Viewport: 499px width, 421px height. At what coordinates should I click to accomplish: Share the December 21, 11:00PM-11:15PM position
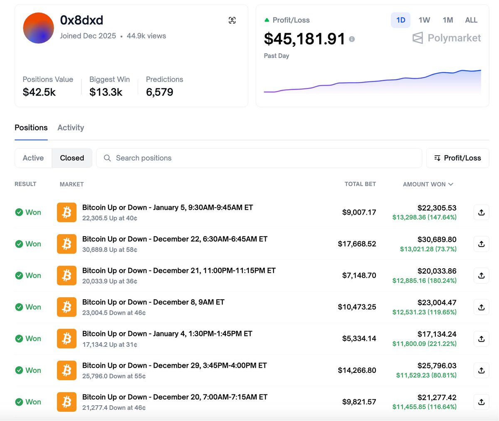point(481,275)
